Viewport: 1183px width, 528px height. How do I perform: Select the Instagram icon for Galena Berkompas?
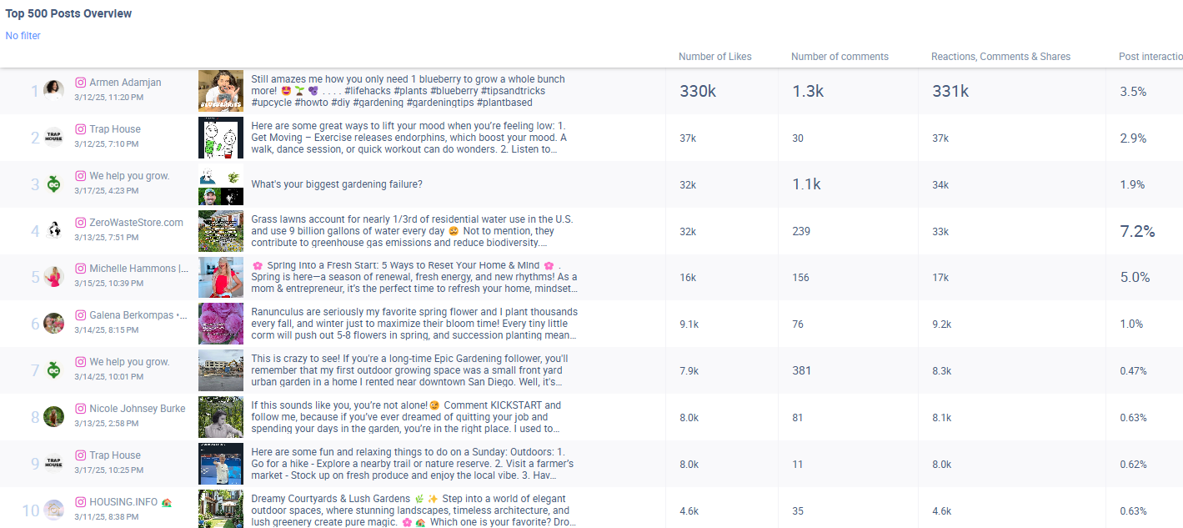(x=80, y=314)
